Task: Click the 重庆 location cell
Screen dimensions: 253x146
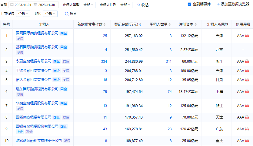Action: (219, 141)
